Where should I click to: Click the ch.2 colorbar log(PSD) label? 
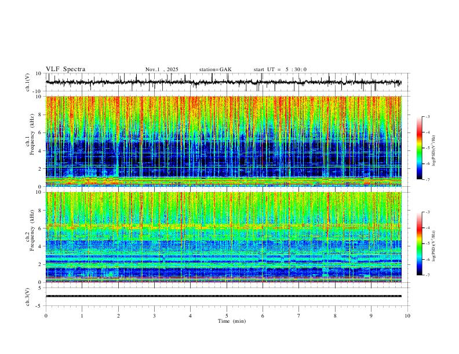(x=434, y=246)
